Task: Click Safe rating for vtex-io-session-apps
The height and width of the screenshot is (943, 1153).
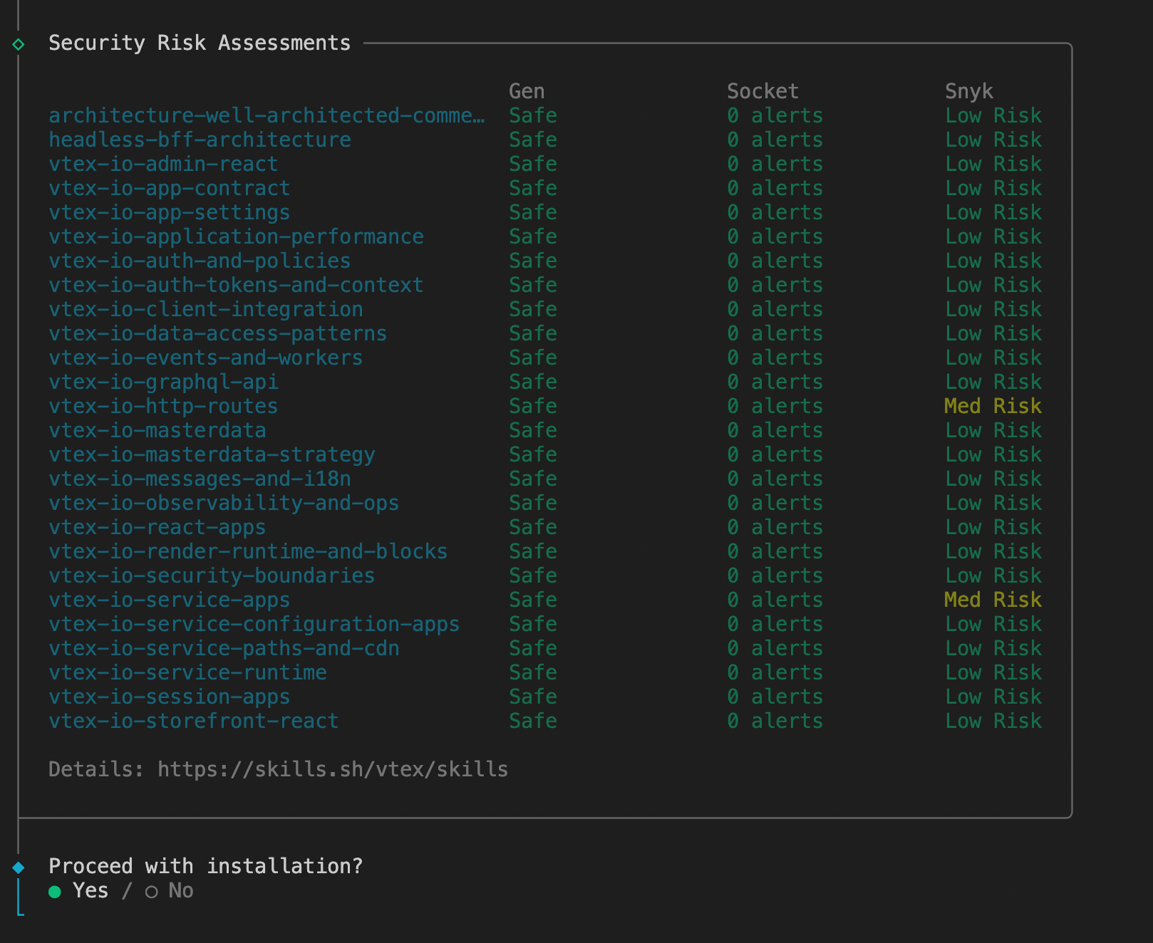Action: 533,697
